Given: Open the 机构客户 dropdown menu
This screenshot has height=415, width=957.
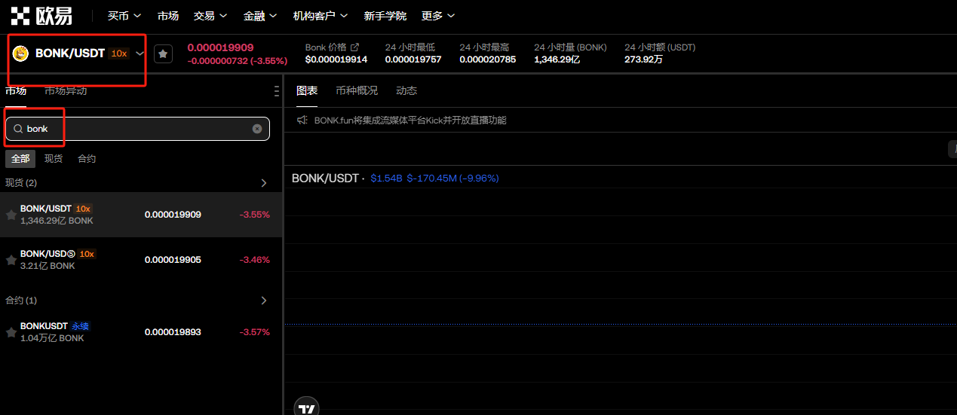Looking at the screenshot, I should pyautogui.click(x=321, y=16).
